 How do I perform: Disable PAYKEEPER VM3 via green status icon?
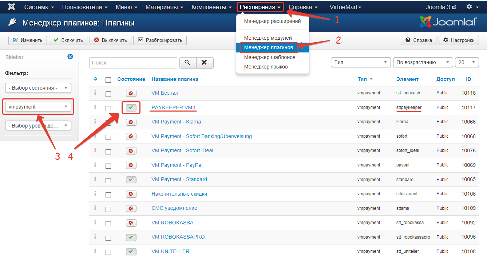(131, 107)
